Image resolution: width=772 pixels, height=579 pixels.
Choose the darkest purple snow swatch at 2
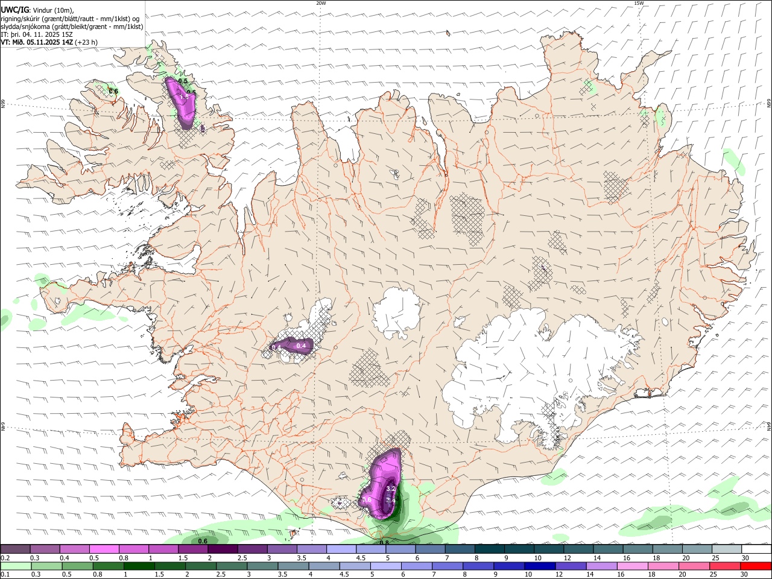tap(223, 549)
